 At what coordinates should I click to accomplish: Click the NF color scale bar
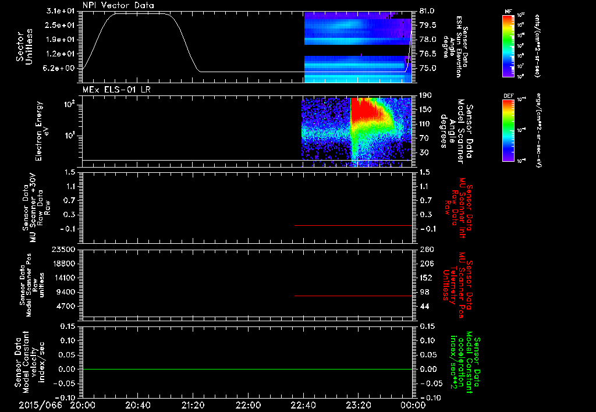point(508,45)
